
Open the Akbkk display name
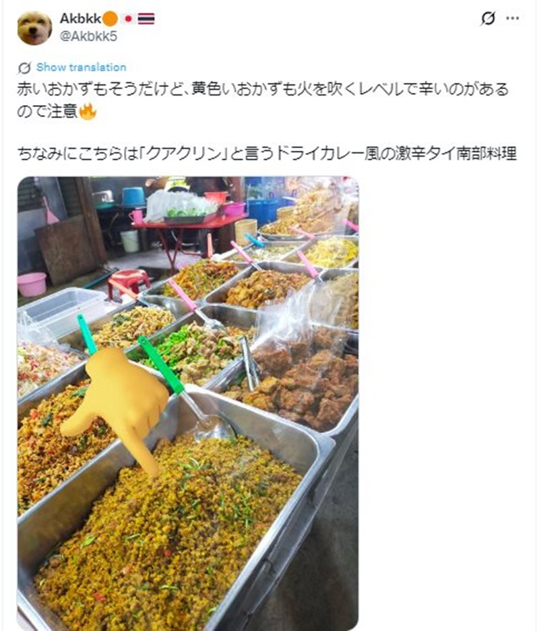point(80,18)
